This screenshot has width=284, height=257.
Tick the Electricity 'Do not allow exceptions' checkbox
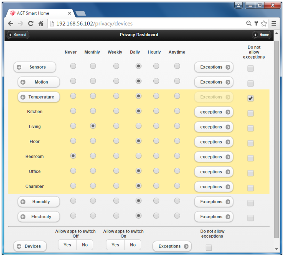click(x=250, y=218)
